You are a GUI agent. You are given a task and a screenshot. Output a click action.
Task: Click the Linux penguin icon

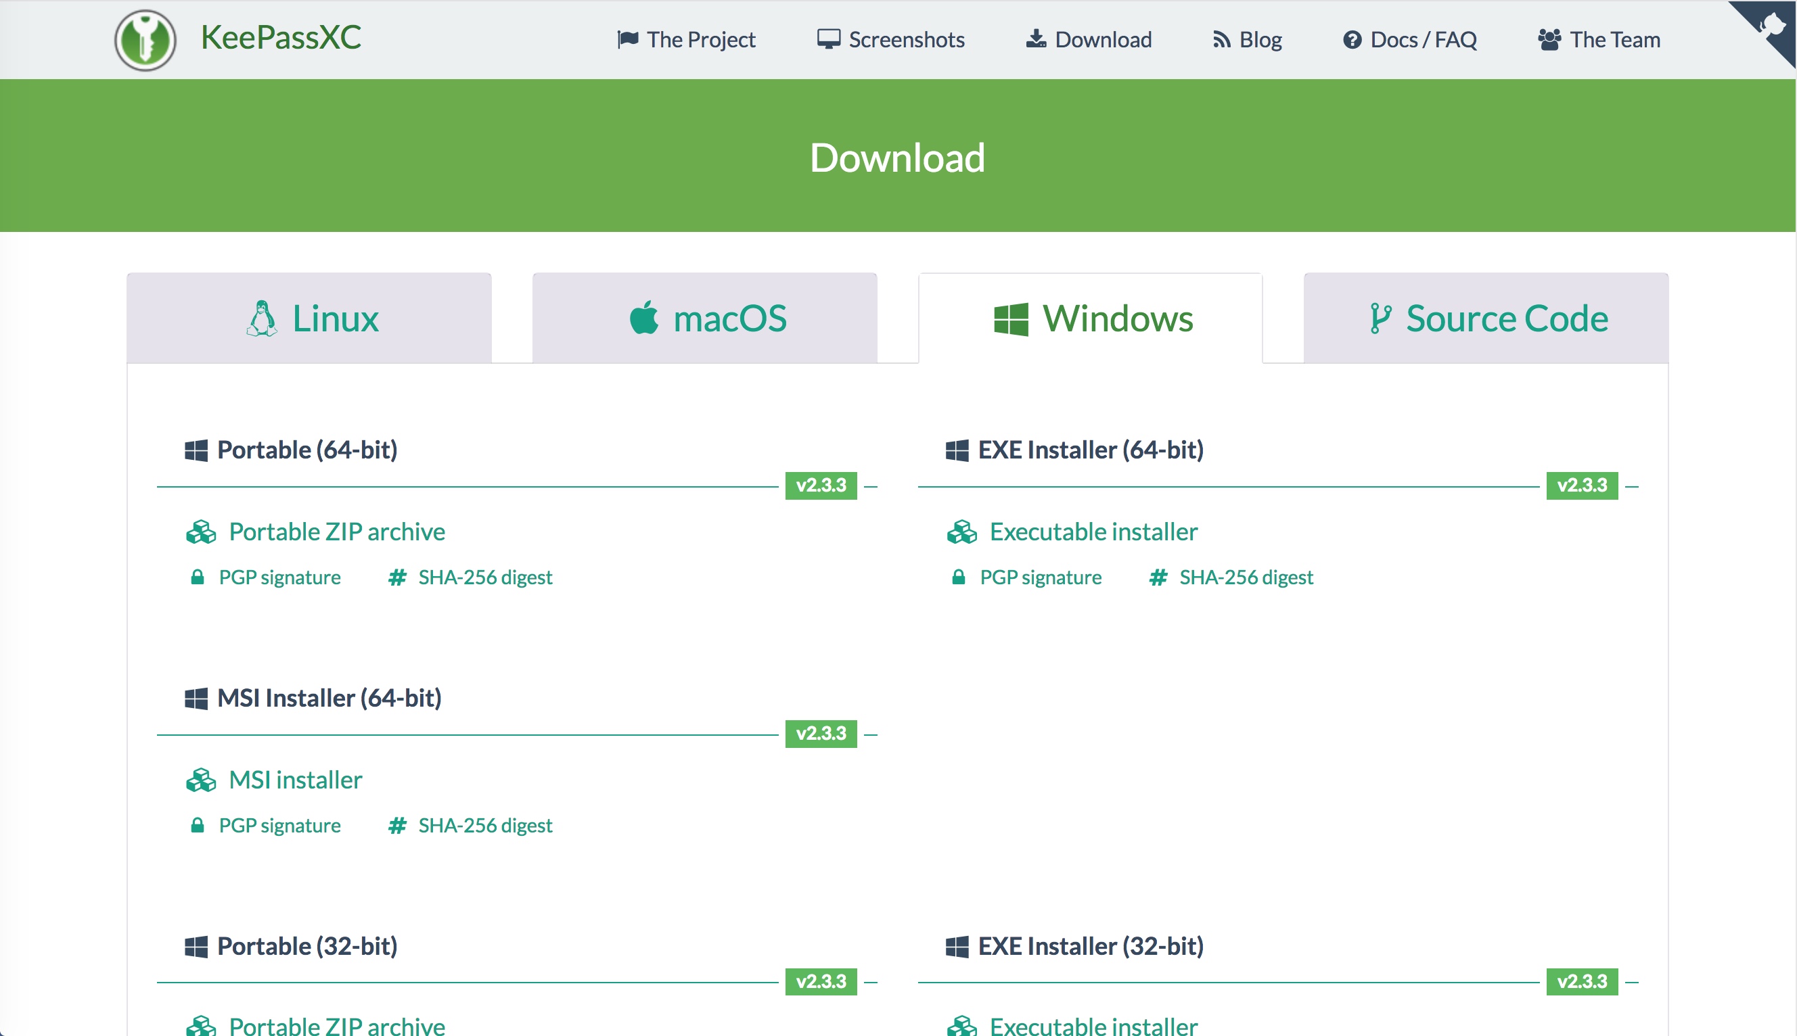point(262,319)
